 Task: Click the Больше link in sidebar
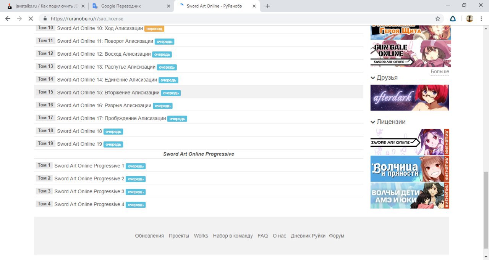tap(440, 72)
